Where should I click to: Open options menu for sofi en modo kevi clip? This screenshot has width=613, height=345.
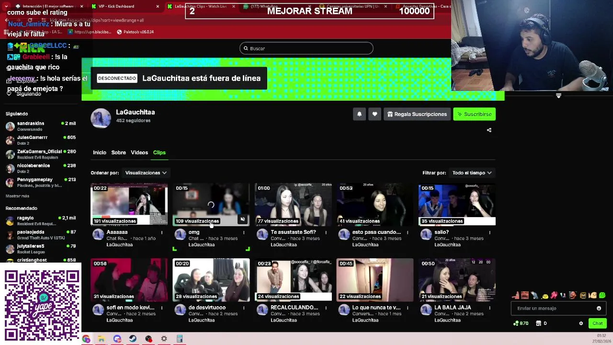click(x=162, y=308)
